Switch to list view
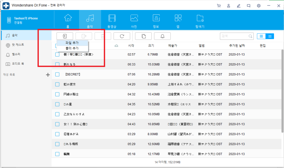The width and height of the screenshot is (284, 168). pyautogui.click(x=270, y=36)
